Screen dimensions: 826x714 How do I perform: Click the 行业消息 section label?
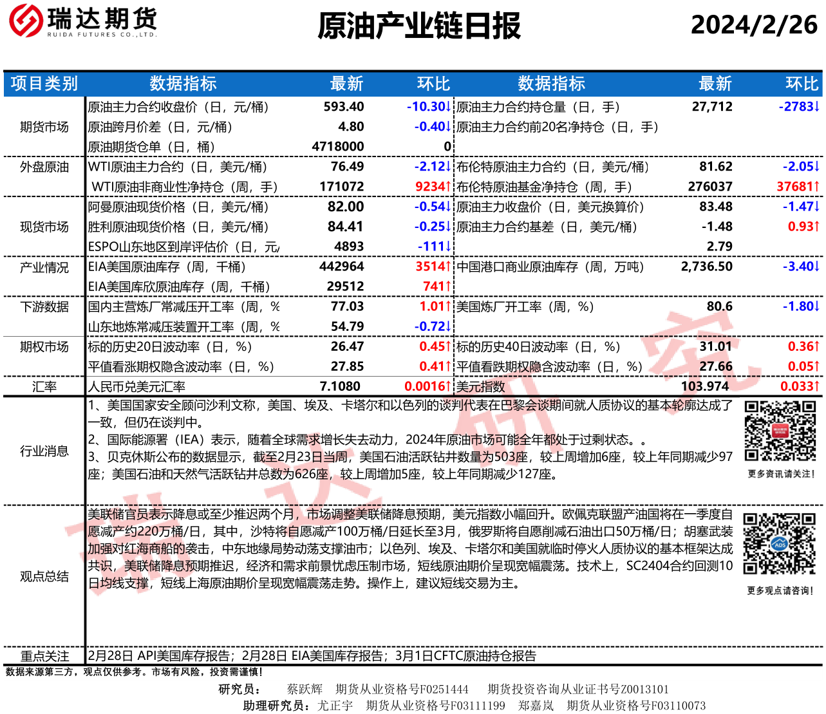[x=44, y=451]
